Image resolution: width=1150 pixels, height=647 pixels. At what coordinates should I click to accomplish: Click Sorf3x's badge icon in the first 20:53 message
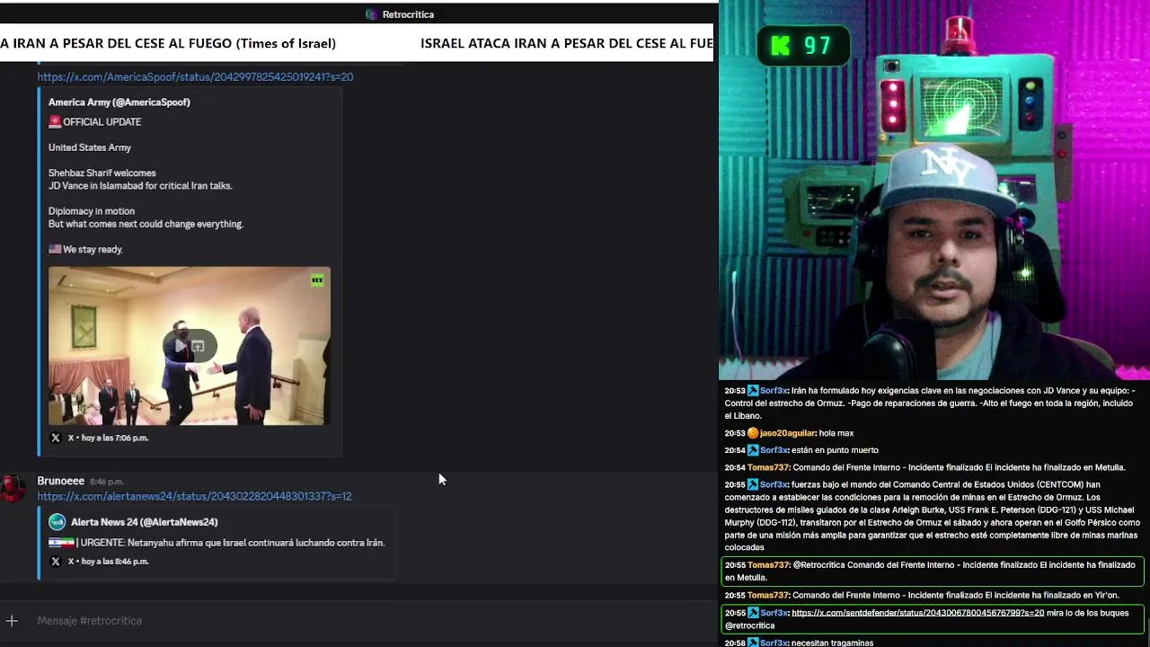click(753, 391)
